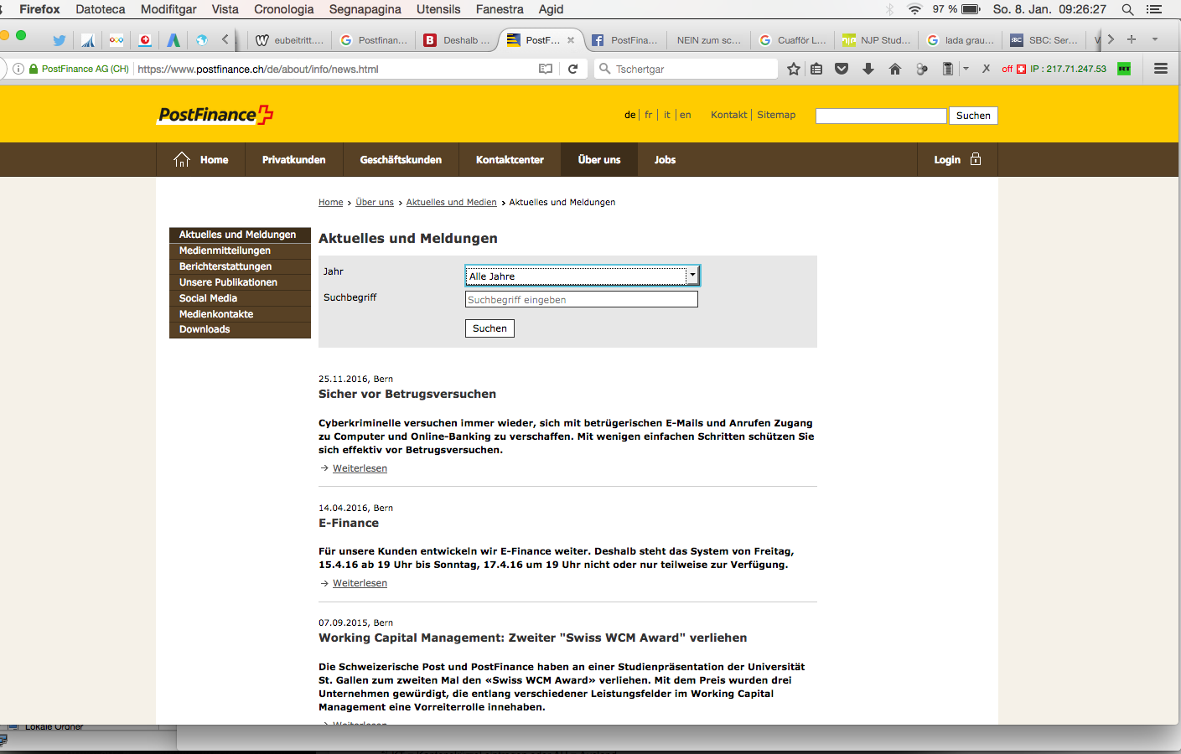
Task: Switch to the Deshalb browser tab
Action: tap(458, 39)
